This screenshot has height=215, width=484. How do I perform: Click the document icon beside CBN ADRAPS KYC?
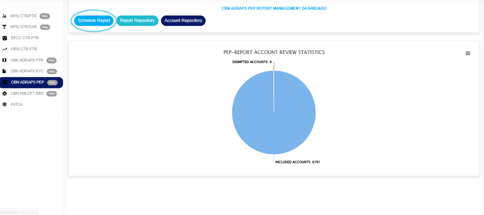coord(4,71)
